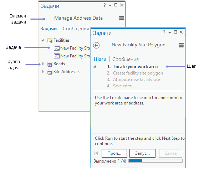The width and height of the screenshot is (199, 169).
Task: Switch to Сообщения tab in steps pane
Action: pos(126,60)
